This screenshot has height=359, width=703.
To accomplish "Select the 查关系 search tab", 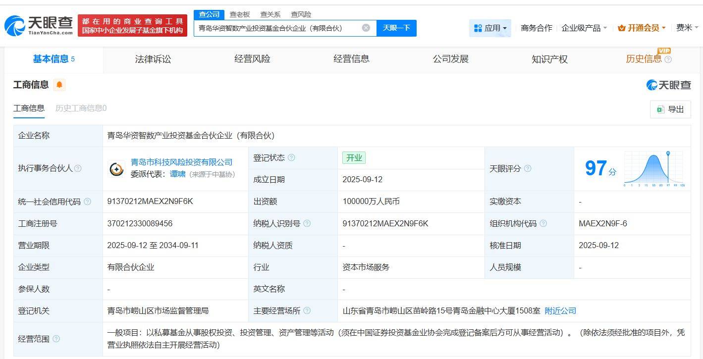I will coord(270,14).
